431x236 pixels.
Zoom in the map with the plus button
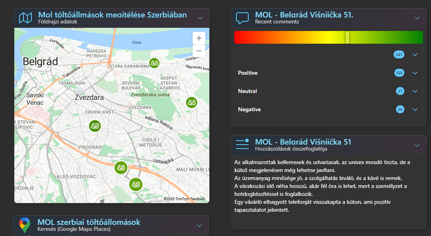tap(199, 38)
